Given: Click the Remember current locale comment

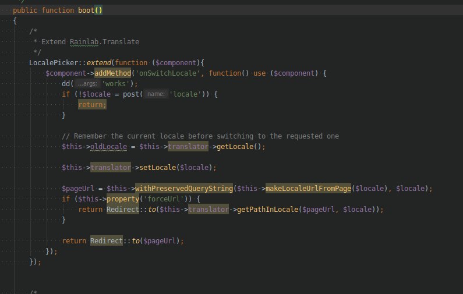Looking at the screenshot, I should pyautogui.click(x=200, y=136).
